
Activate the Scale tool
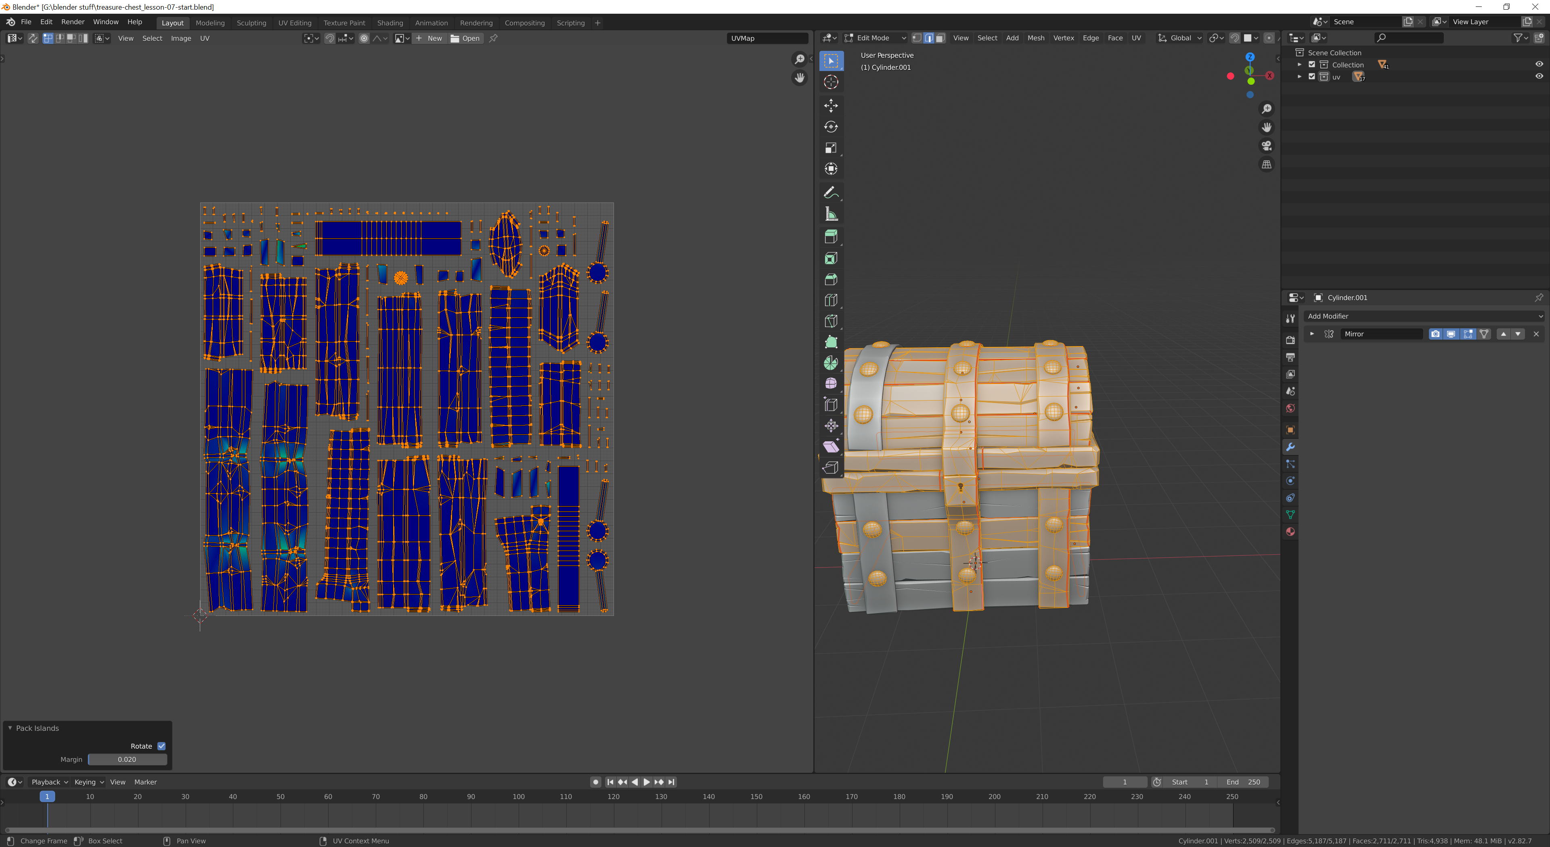point(830,148)
